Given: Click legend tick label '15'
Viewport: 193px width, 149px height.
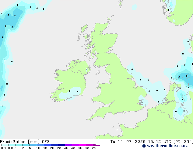Looking at the screenshot, I should pos(45,148).
